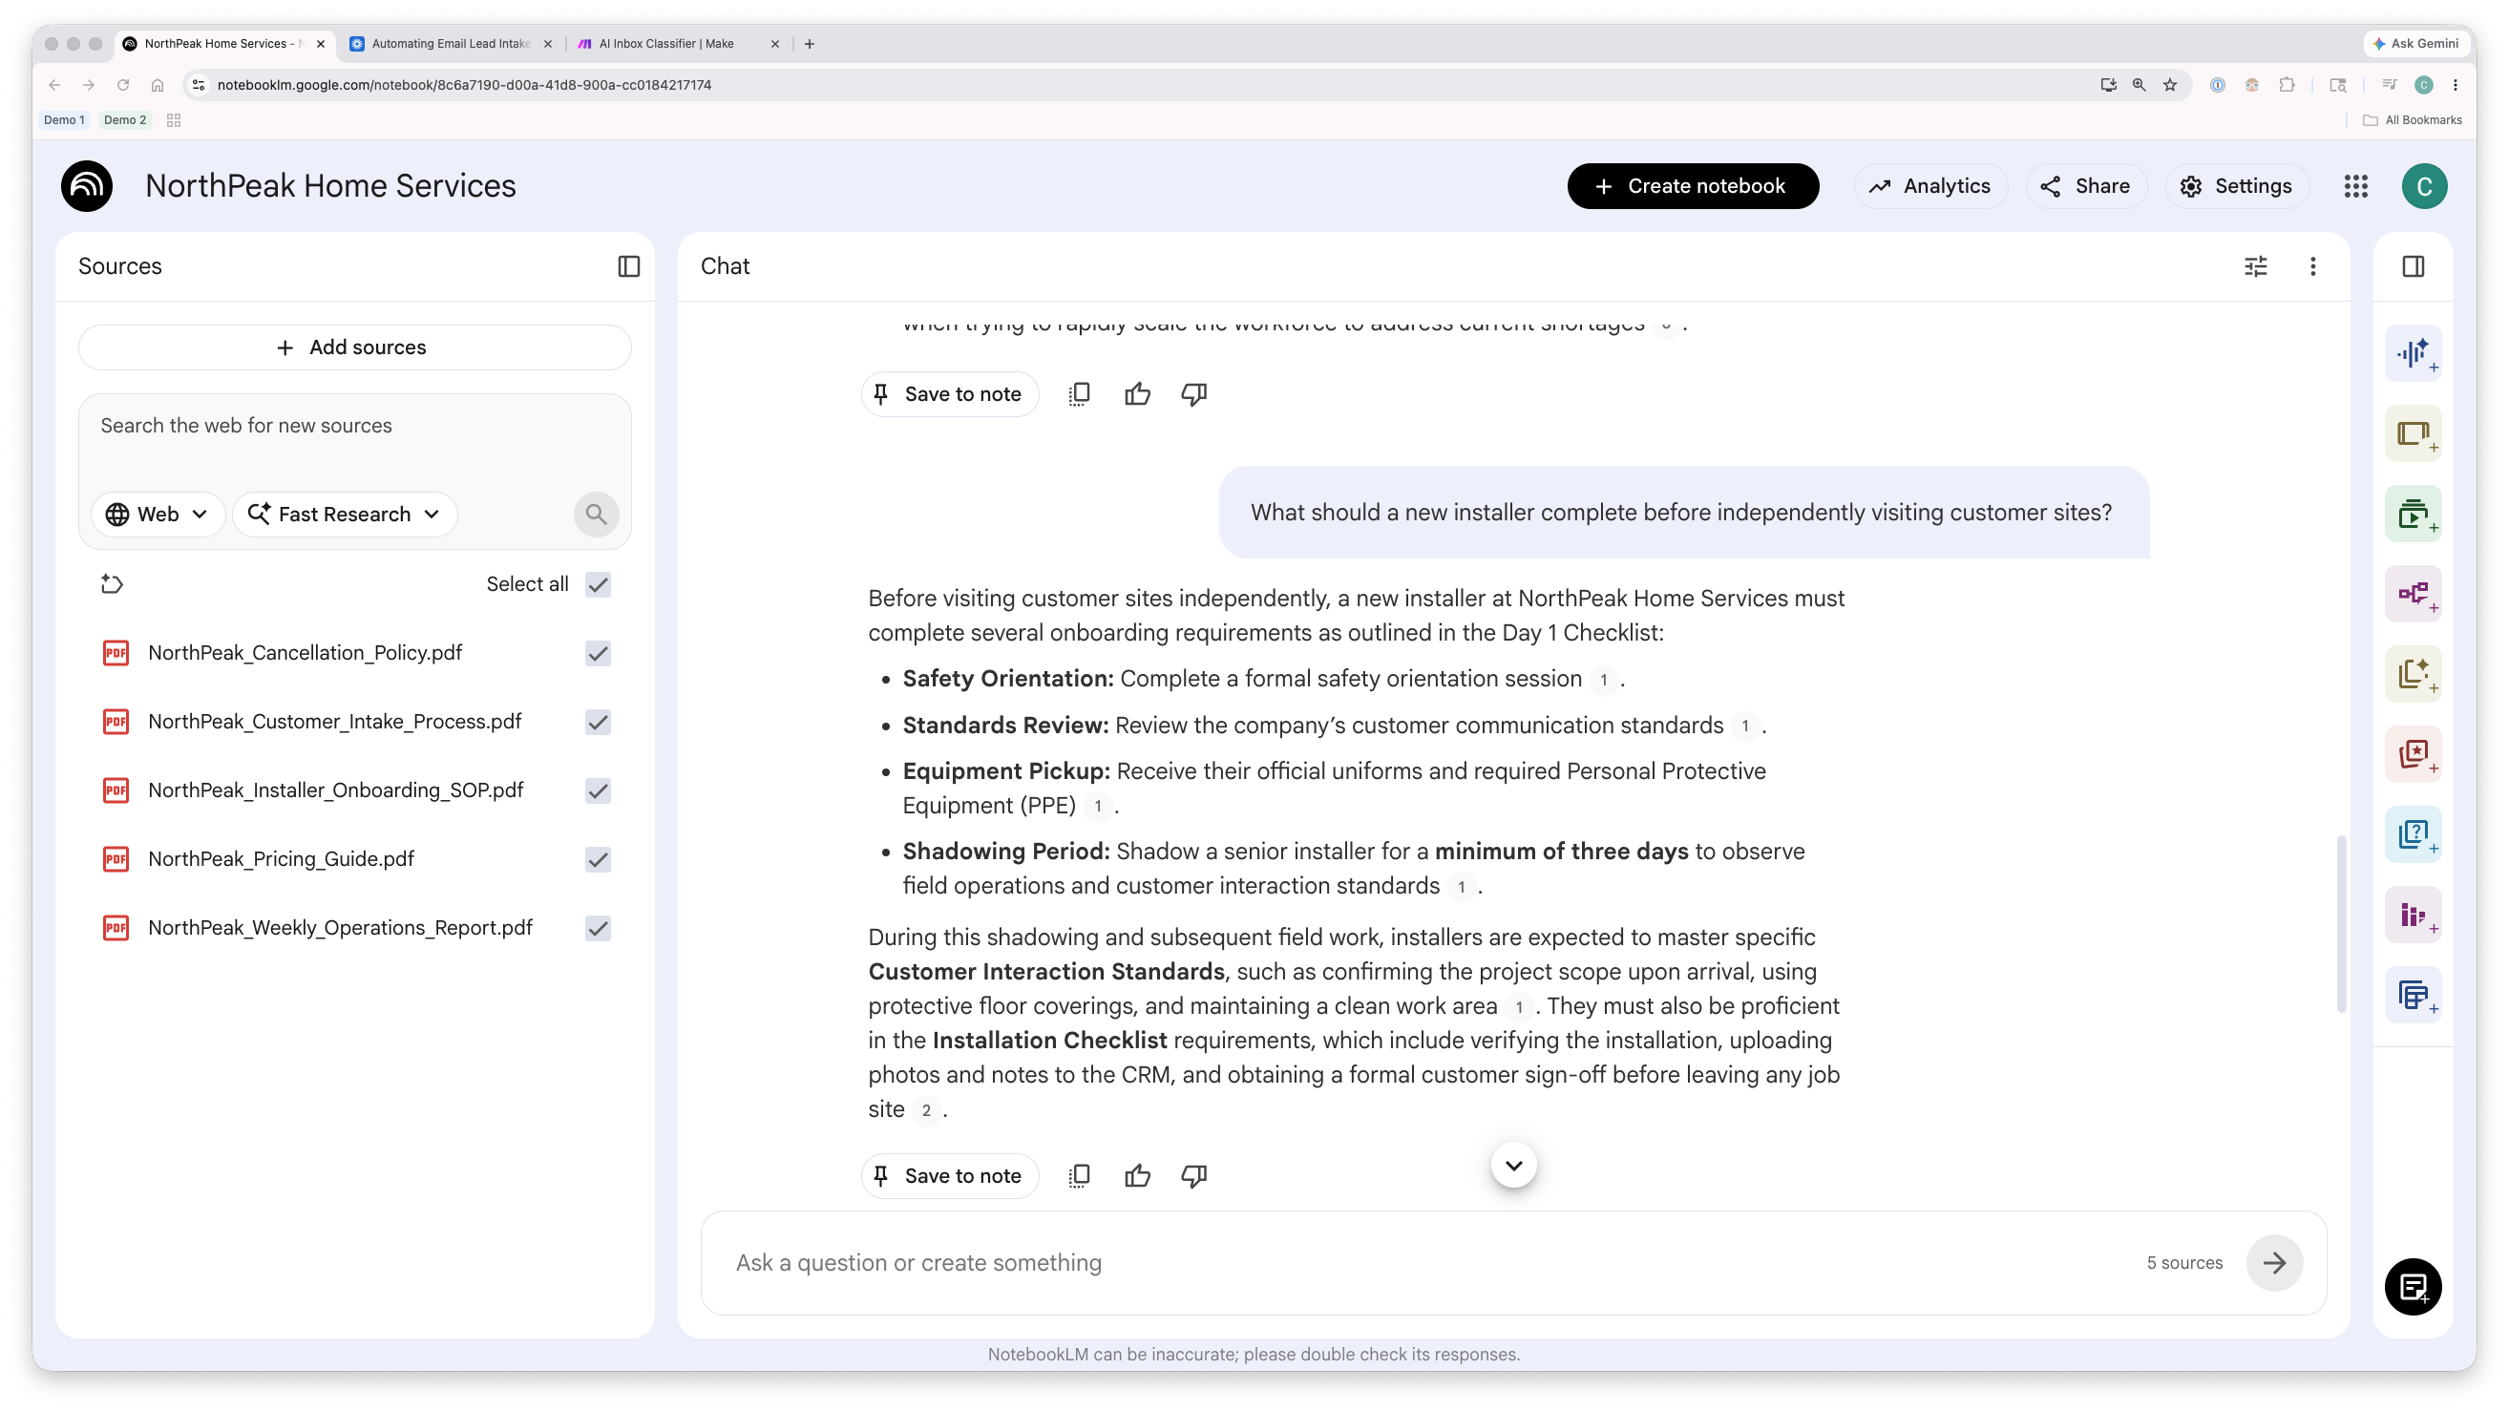
Task: Open the Google apps grid
Action: [x=2356, y=186]
